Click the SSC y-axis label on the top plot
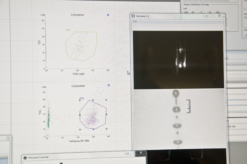The width and height of the screenshot is (247, 164). [x=39, y=42]
